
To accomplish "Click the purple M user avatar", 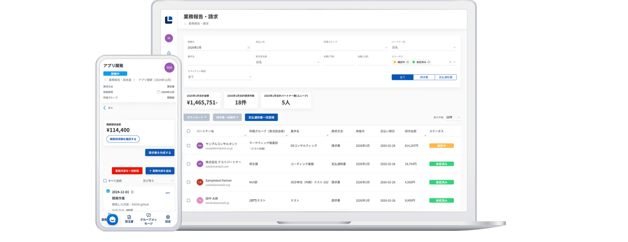I will pyautogui.click(x=169, y=38).
